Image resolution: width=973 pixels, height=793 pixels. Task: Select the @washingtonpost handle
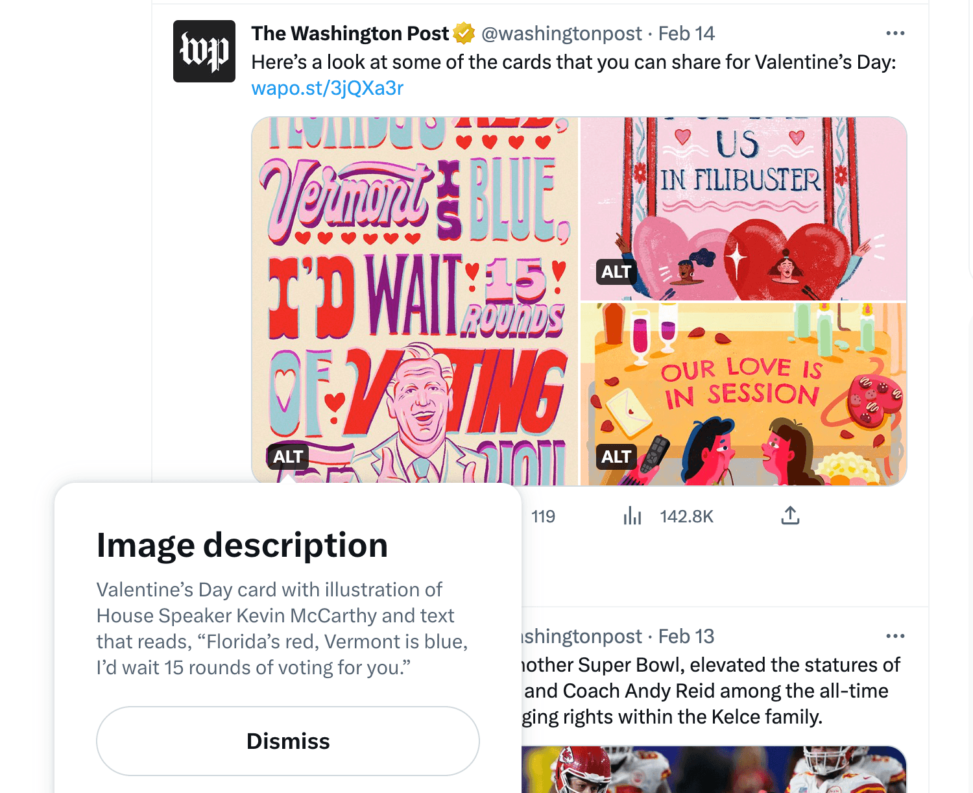[561, 33]
